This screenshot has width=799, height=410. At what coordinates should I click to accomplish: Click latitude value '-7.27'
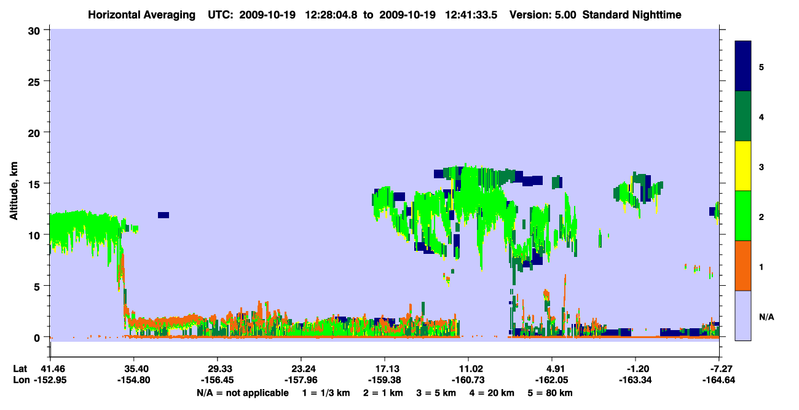[719, 369]
